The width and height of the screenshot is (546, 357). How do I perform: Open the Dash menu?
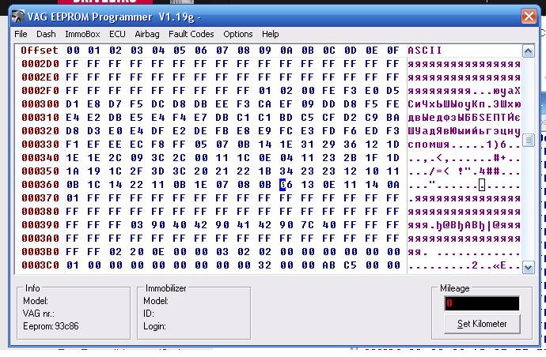coord(46,34)
